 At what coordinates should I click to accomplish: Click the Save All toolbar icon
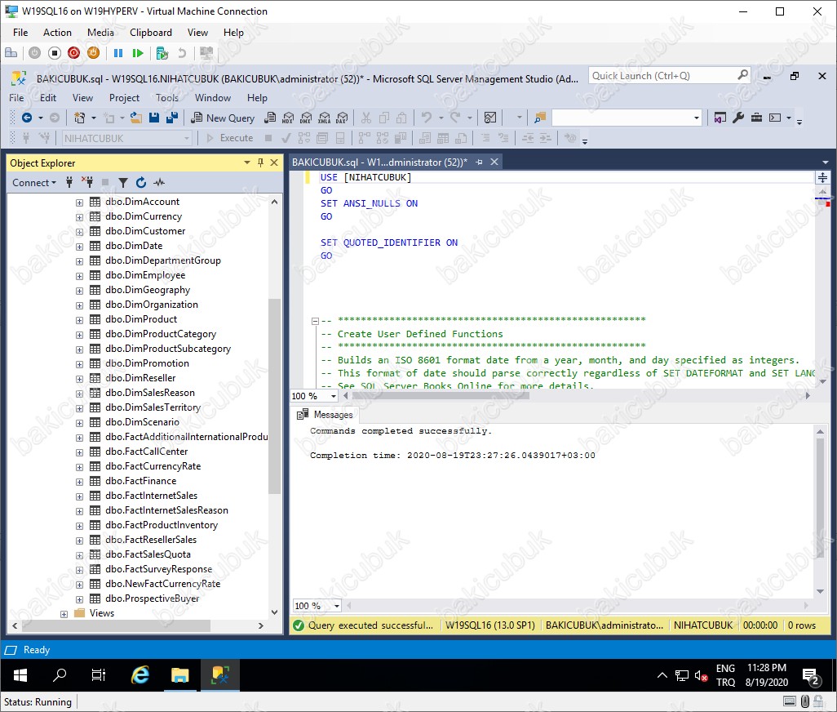(172, 118)
